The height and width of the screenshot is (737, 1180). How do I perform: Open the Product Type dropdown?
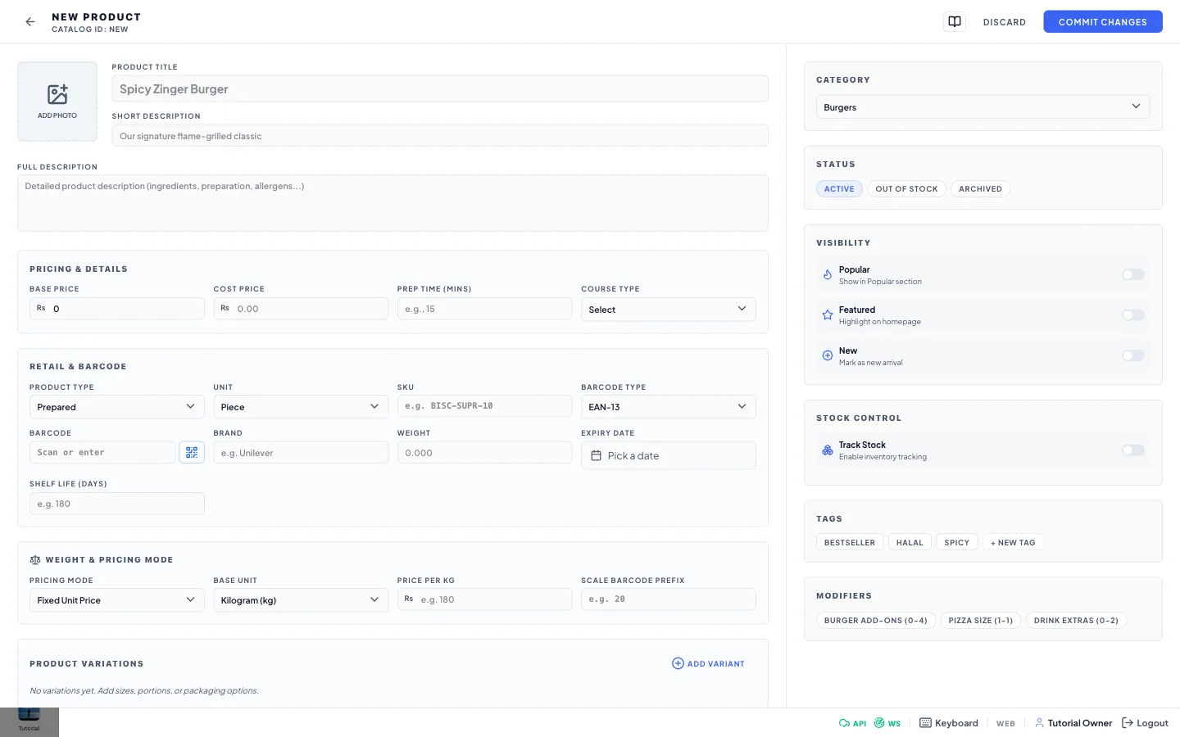pyautogui.click(x=116, y=407)
